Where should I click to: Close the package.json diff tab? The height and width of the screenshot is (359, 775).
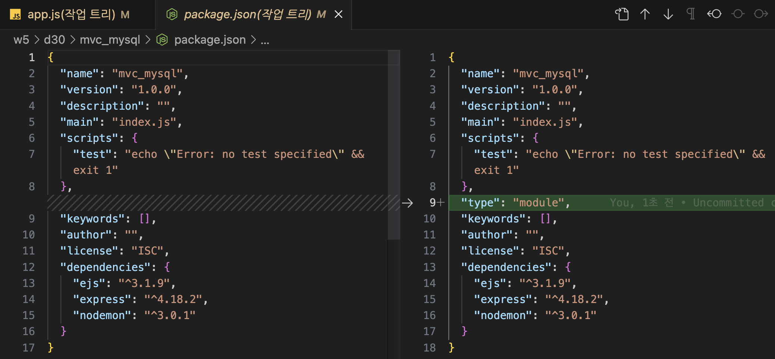tap(338, 15)
